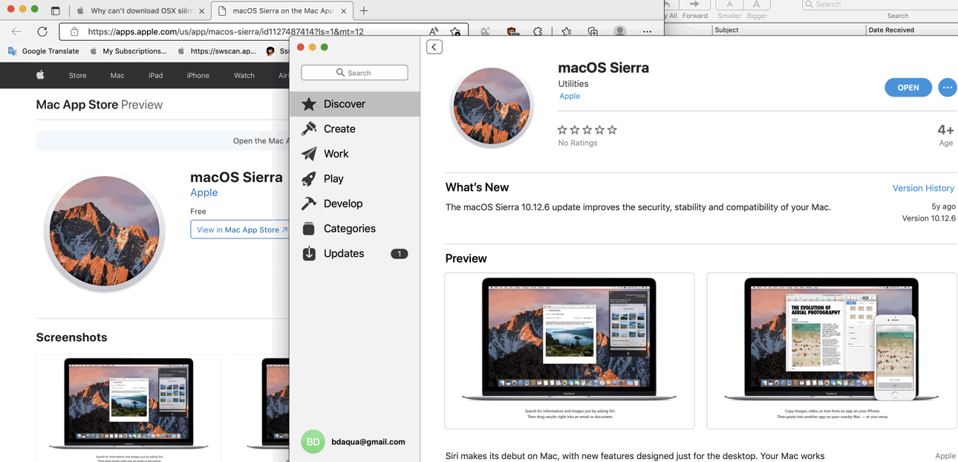The image size is (958, 462).
Task: Click the Categories icon in sidebar
Action: [x=309, y=229]
